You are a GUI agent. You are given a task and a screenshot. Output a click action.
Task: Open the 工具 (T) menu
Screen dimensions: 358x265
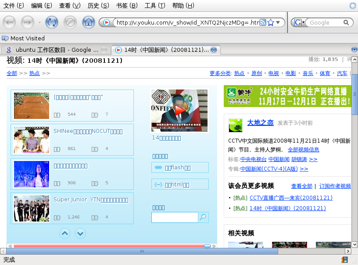pos(155,5)
